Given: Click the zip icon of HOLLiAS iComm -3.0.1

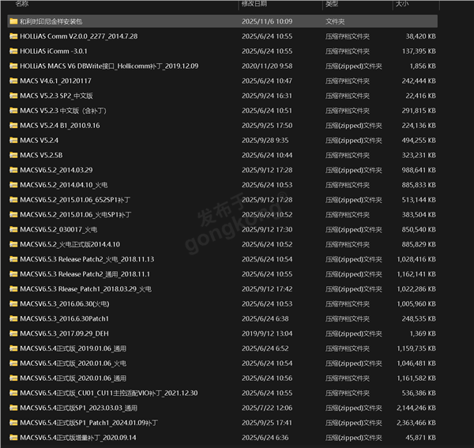Looking at the screenshot, I should point(13,51).
